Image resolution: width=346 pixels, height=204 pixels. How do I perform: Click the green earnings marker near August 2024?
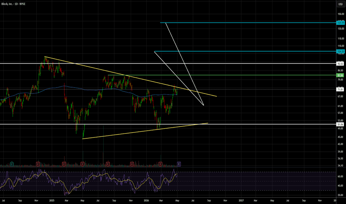click(12, 164)
